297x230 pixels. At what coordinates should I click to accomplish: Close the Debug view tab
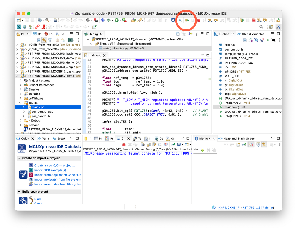(101, 34)
